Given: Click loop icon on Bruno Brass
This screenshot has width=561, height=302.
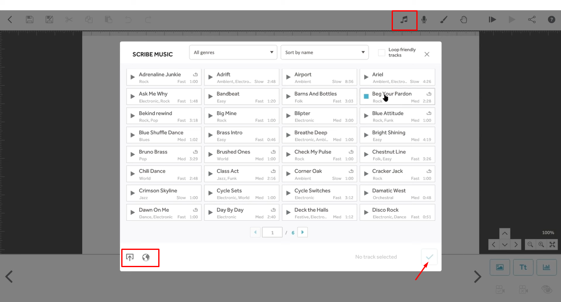Looking at the screenshot, I should pos(196,151).
